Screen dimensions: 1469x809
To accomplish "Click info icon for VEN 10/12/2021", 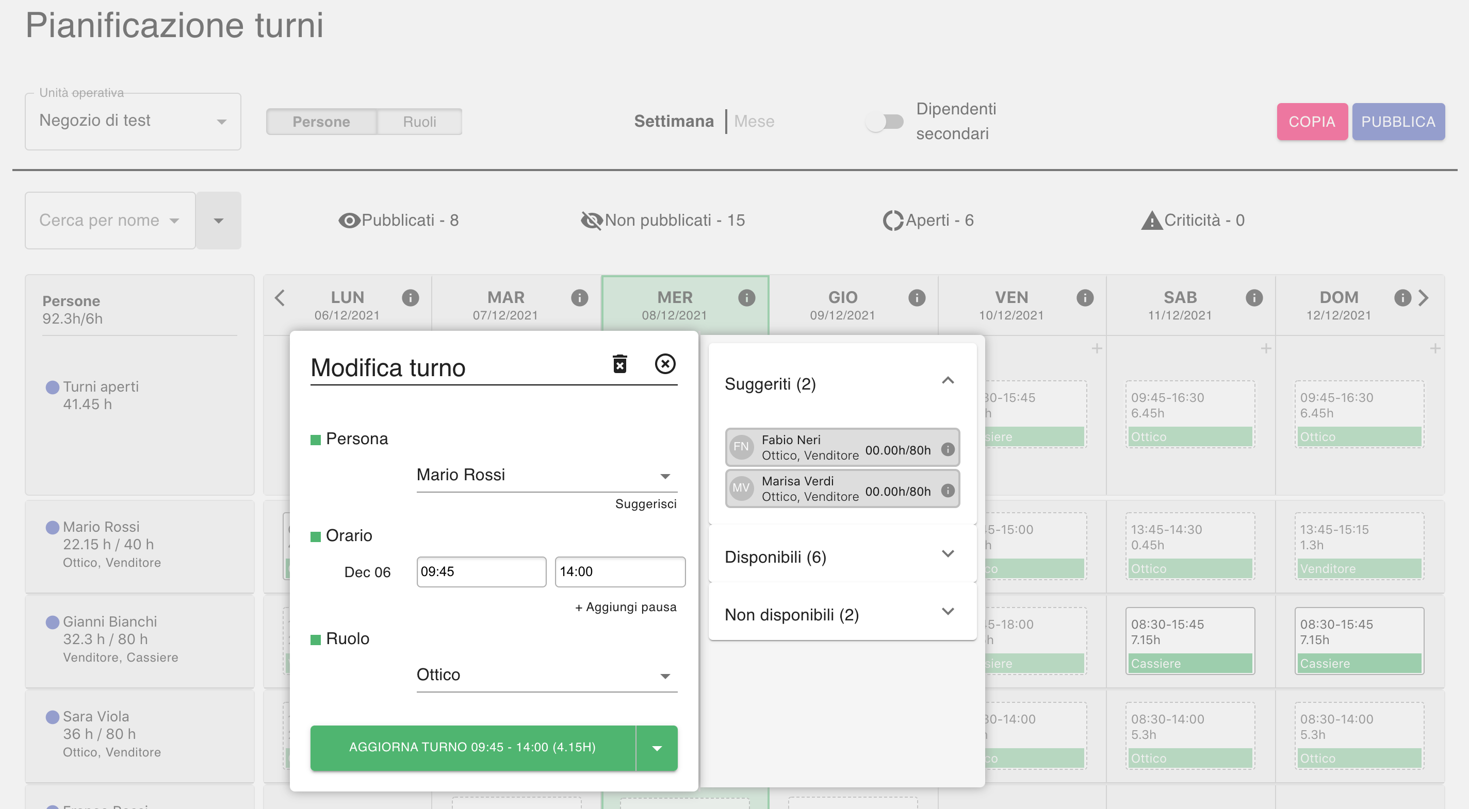I will (1085, 297).
